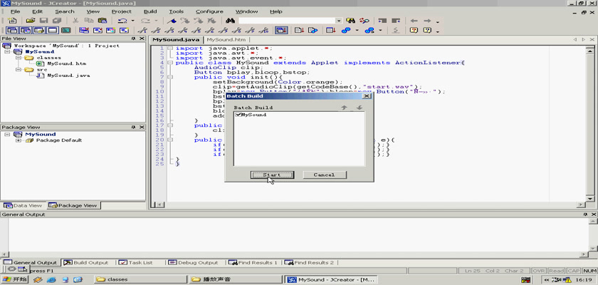
Task: Toggle bookmark with the blue flag icon
Action: tap(172, 21)
